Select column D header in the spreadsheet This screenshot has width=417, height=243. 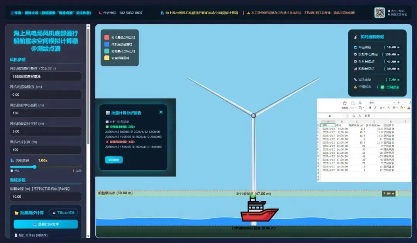pos(374,122)
